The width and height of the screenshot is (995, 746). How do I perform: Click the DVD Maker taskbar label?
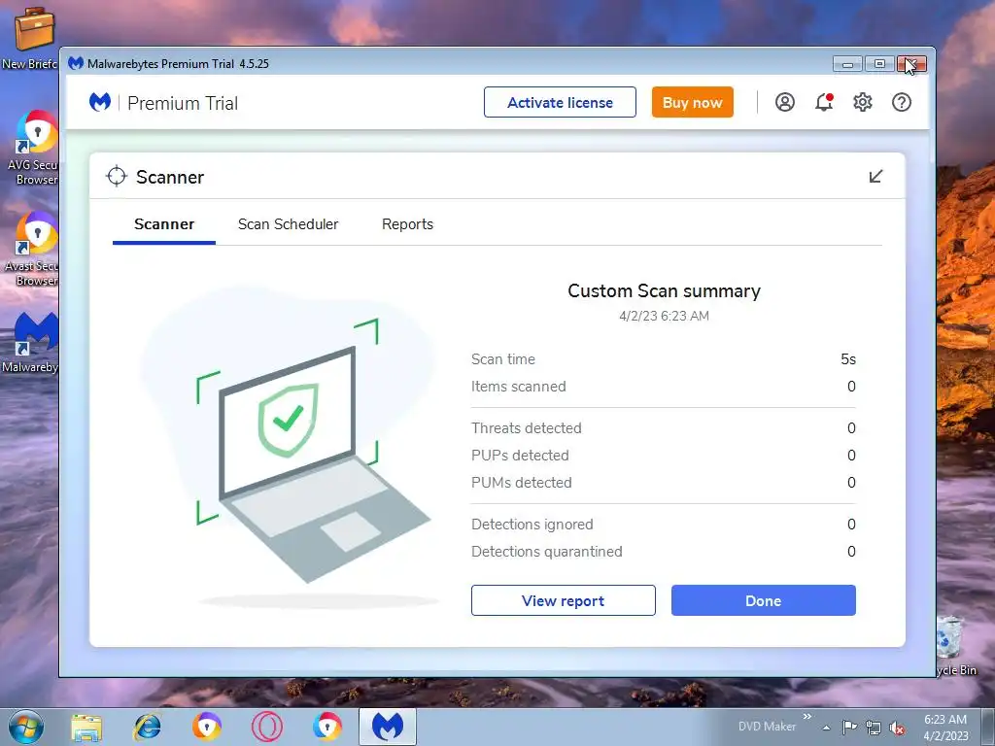[767, 727]
